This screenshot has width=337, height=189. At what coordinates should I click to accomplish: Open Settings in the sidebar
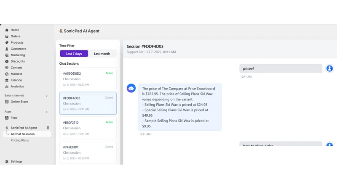16,162
